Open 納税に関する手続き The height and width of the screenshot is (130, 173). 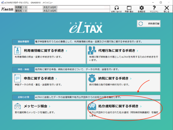coord(123,82)
